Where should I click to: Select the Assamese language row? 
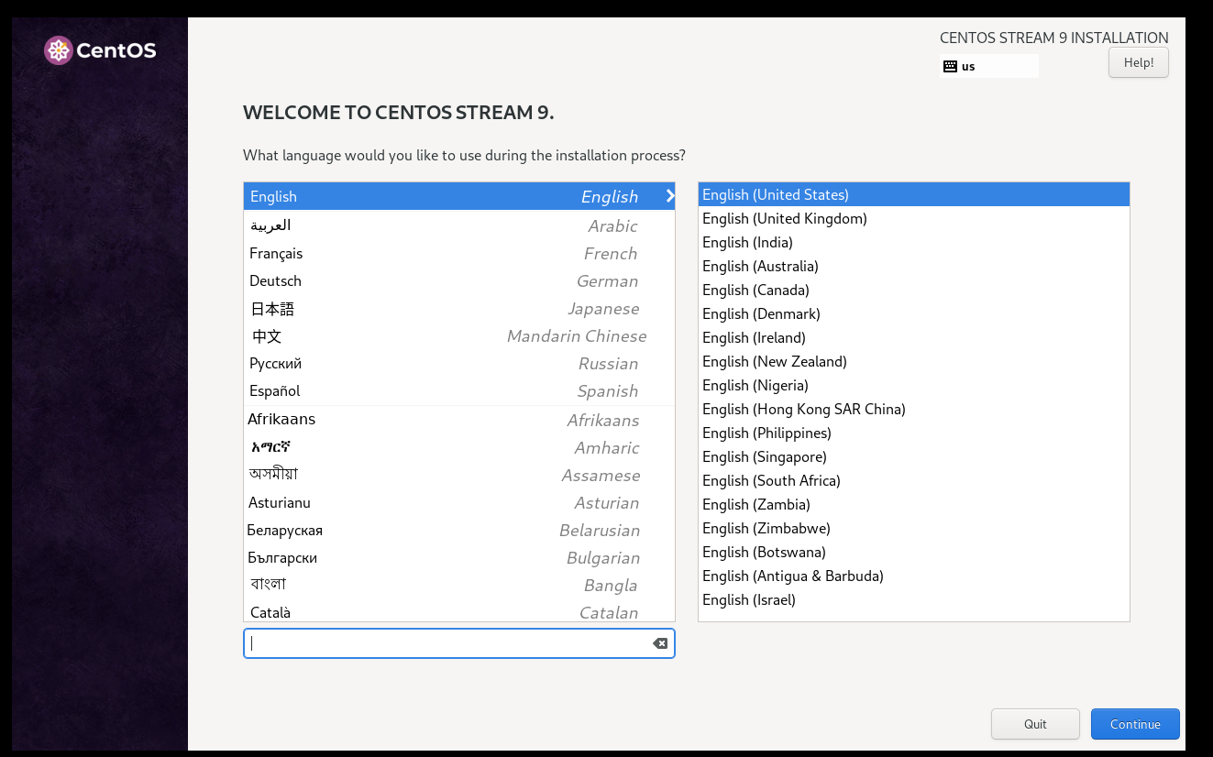point(459,475)
